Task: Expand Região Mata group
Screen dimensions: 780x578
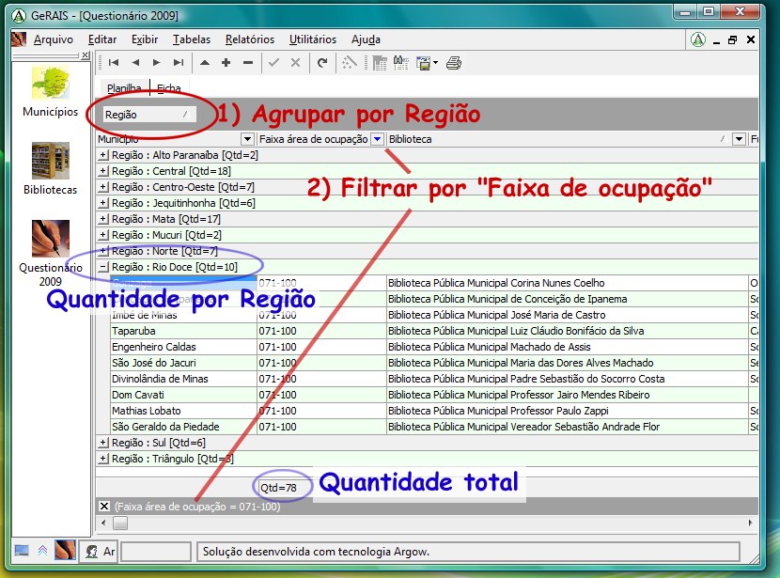Action: pos(102,218)
